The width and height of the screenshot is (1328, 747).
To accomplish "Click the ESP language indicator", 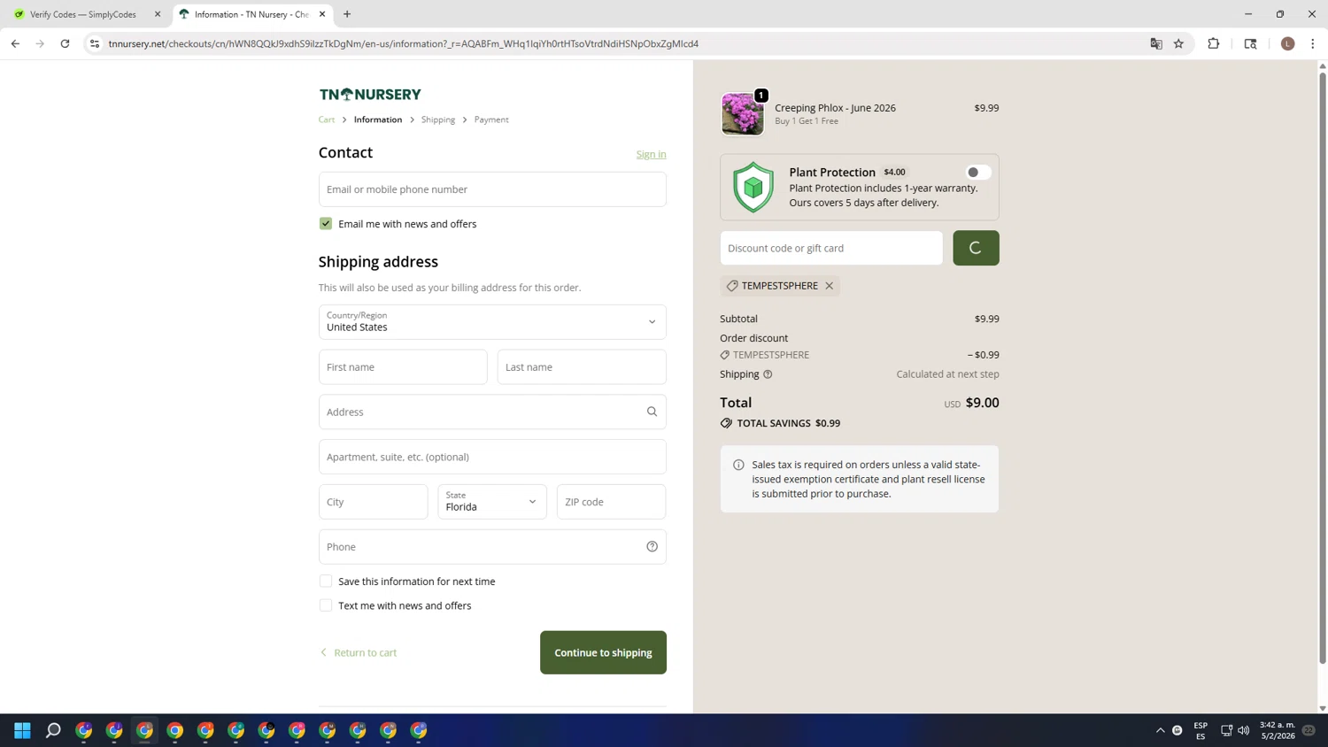I will click(x=1201, y=730).
